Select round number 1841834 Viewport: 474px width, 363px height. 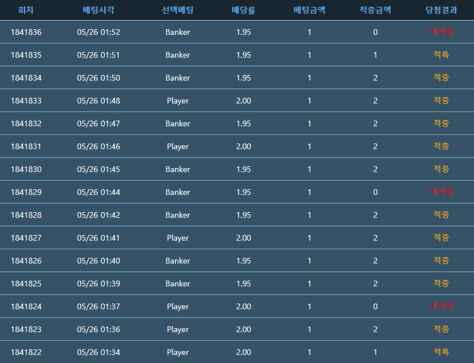(26, 78)
